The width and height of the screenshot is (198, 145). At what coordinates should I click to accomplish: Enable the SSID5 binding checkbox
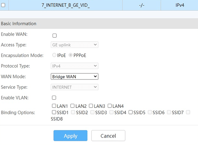131,112
